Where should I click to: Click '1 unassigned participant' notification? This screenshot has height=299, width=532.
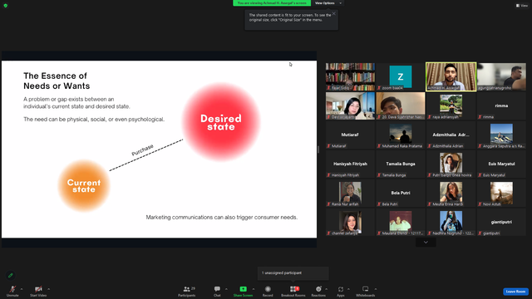tap(293, 273)
